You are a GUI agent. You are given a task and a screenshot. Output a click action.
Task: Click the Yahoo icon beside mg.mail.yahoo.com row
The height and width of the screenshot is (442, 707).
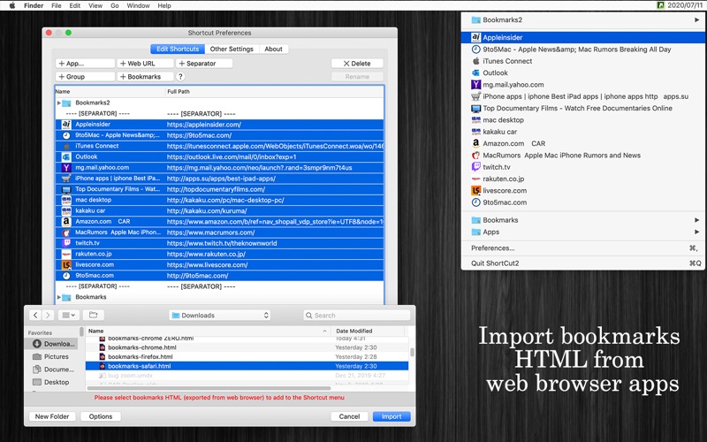pyautogui.click(x=66, y=168)
